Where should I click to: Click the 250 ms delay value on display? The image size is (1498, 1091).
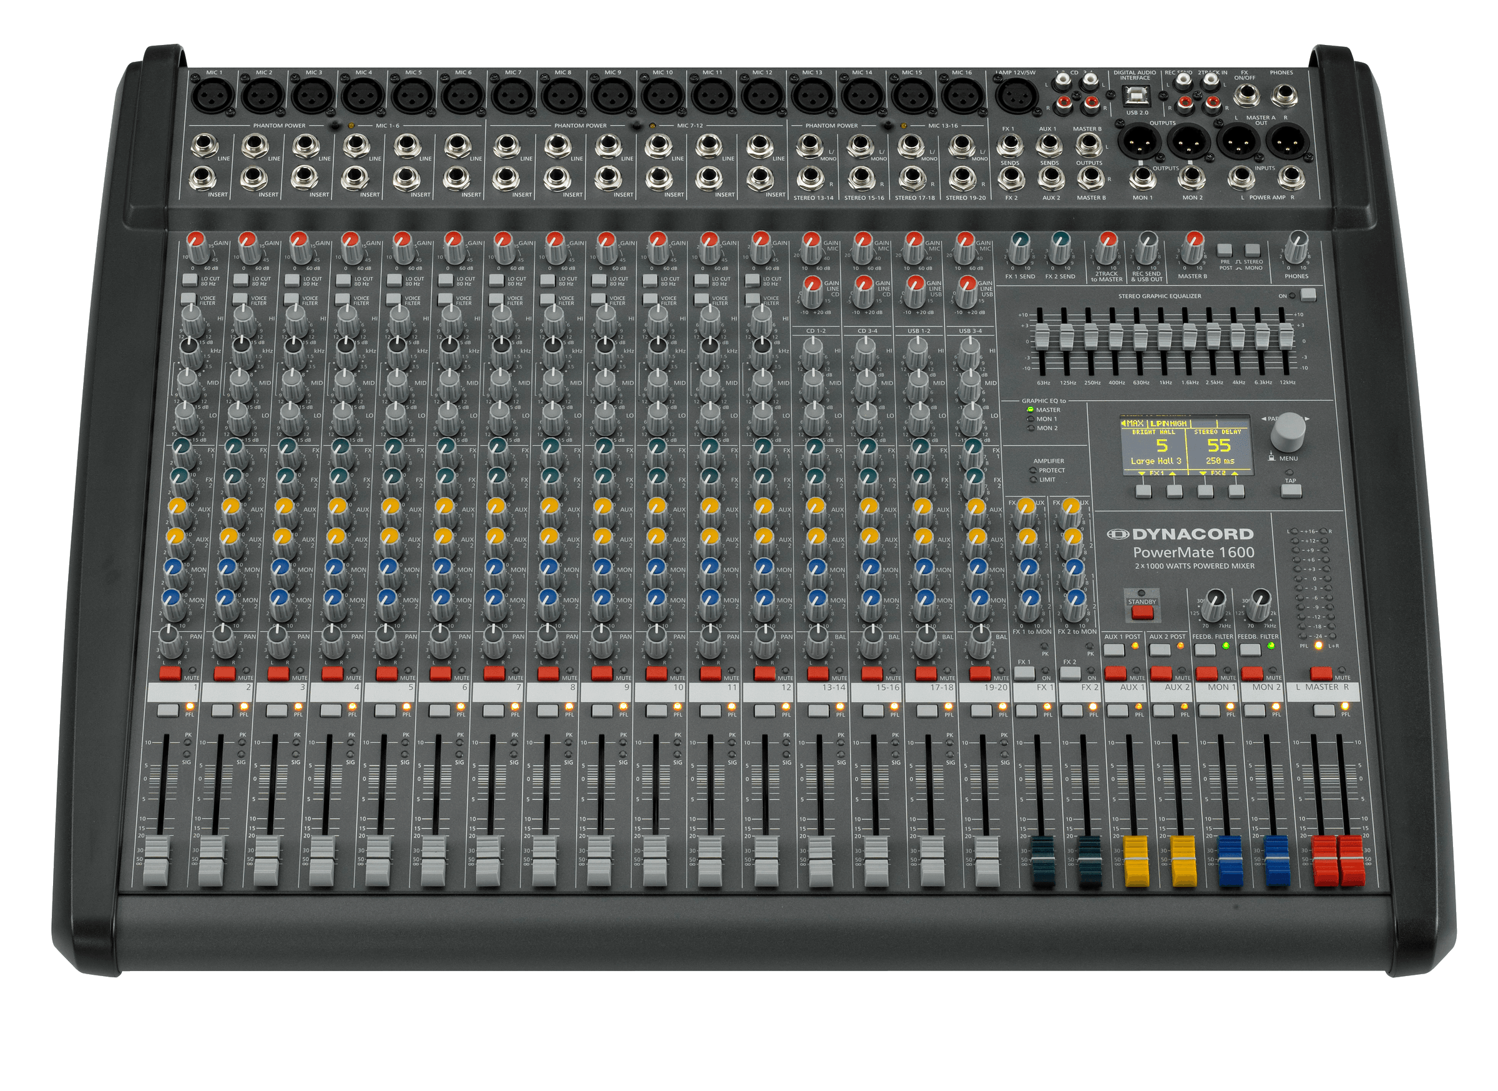(1221, 461)
